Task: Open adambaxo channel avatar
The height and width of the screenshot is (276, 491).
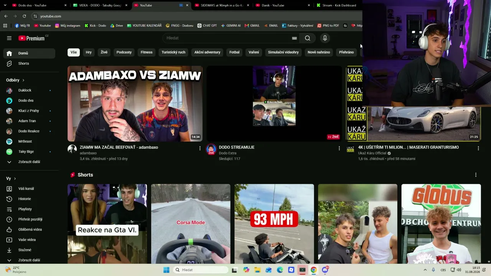Action: pos(72,149)
